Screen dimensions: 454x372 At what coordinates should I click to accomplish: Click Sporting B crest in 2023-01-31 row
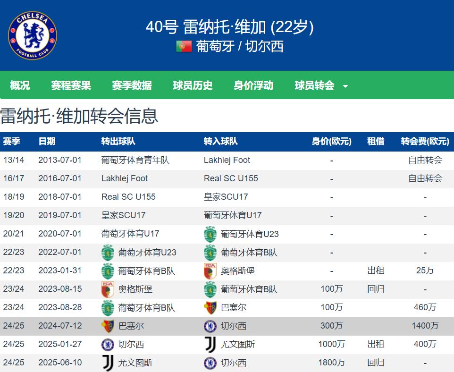[x=108, y=271]
